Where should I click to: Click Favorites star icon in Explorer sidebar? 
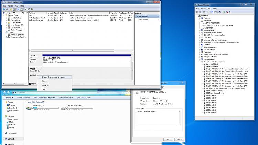6,102
